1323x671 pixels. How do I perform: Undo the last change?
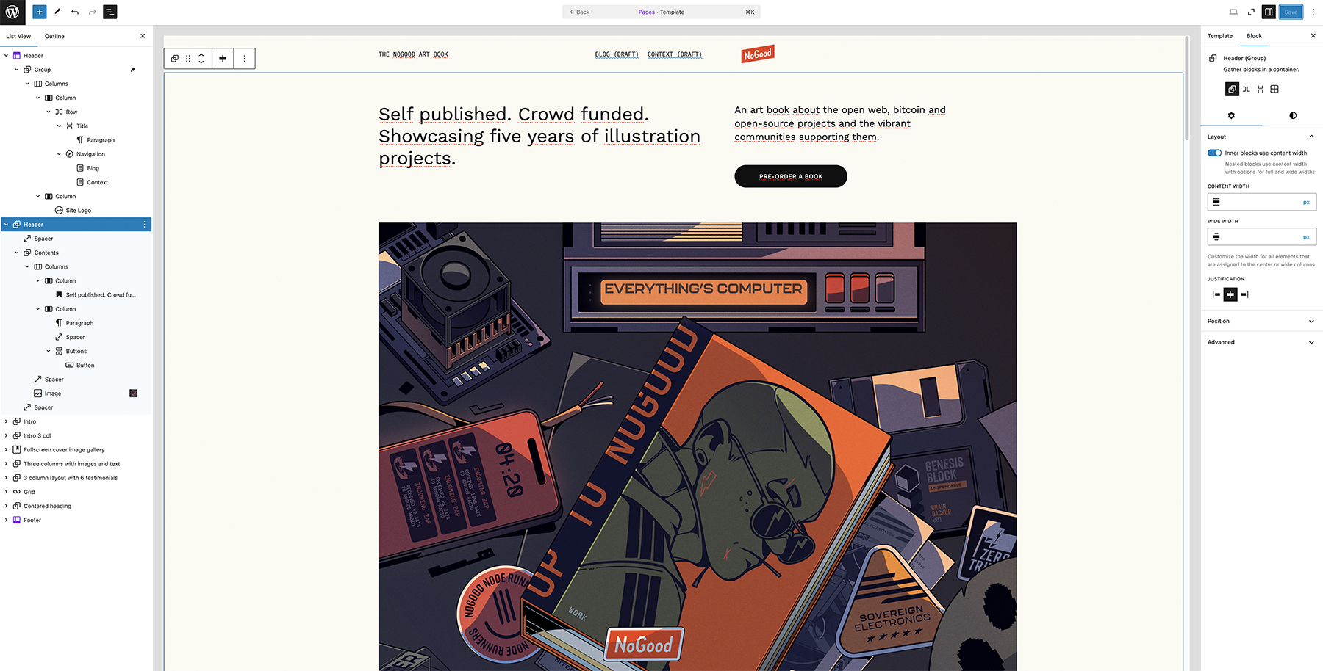click(75, 12)
